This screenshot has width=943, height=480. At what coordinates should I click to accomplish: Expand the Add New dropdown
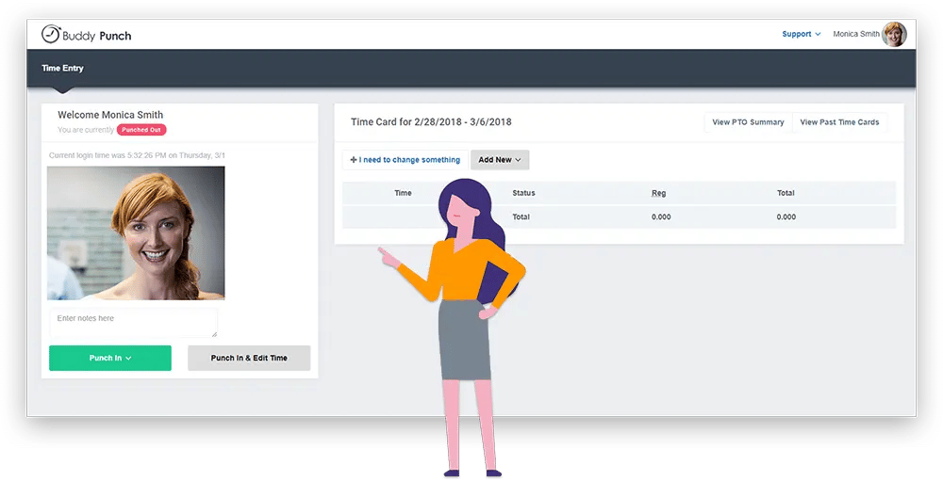point(500,160)
